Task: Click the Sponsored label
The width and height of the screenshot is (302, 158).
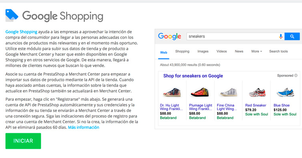Action: [x=285, y=76]
